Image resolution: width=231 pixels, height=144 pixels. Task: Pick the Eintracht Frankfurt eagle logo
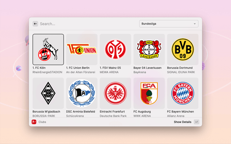point(115,93)
